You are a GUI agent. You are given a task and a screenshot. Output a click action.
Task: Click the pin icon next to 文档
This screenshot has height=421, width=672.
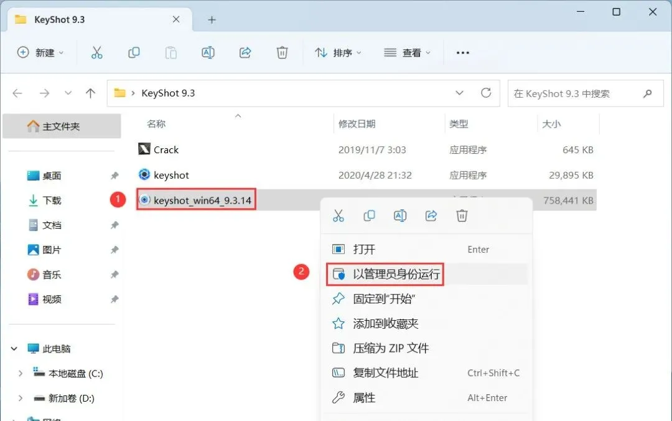(x=114, y=225)
